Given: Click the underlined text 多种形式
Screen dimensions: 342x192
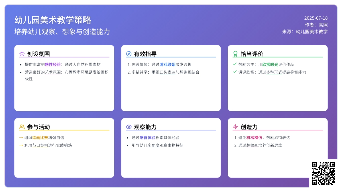Looking at the screenshot, I should click(x=274, y=72).
